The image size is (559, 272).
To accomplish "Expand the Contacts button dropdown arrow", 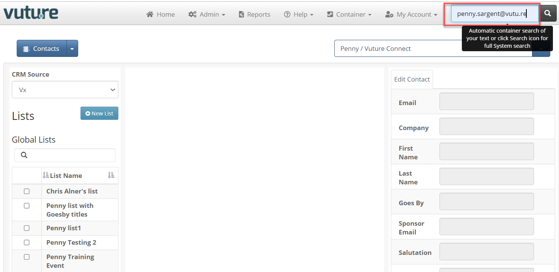I will point(72,49).
